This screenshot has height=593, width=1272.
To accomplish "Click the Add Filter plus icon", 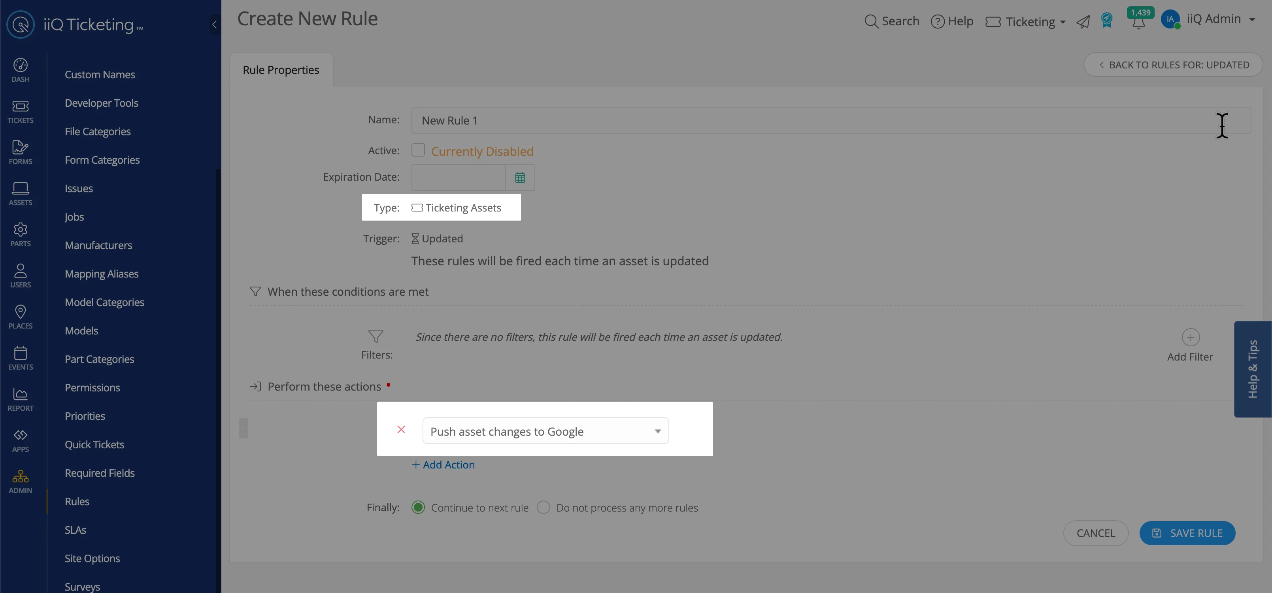I will pos(1190,337).
